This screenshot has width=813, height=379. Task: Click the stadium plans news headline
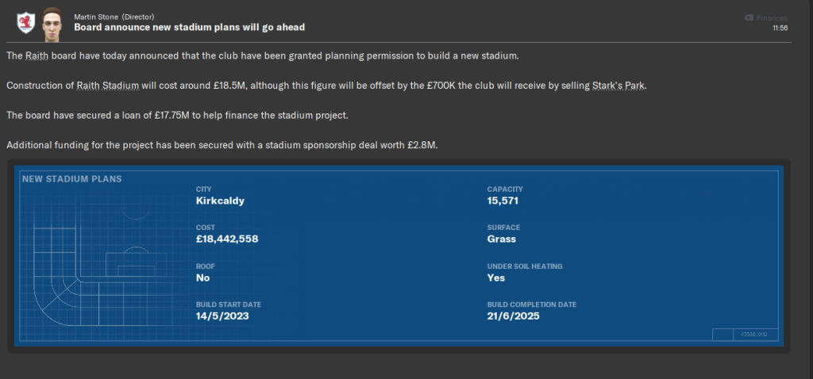click(189, 27)
